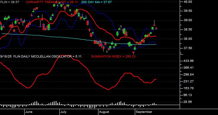Click the 298.84 summation axis value

[188, 75]
